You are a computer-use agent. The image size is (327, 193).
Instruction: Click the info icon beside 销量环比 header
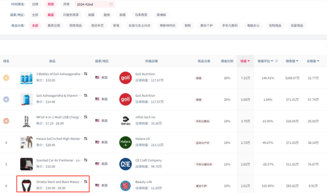click(276, 61)
